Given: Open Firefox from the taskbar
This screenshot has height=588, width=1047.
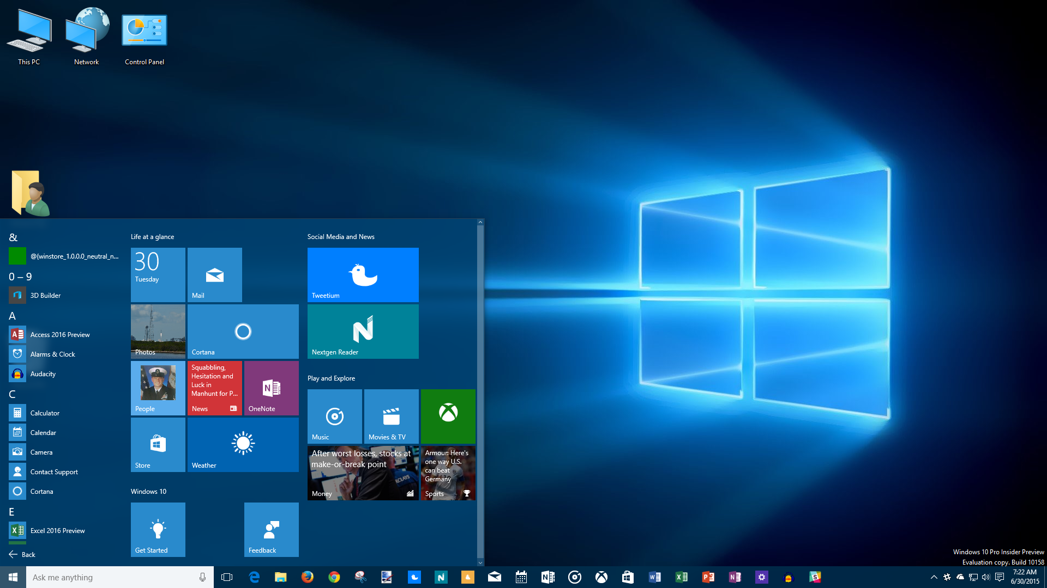Looking at the screenshot, I should [x=308, y=577].
